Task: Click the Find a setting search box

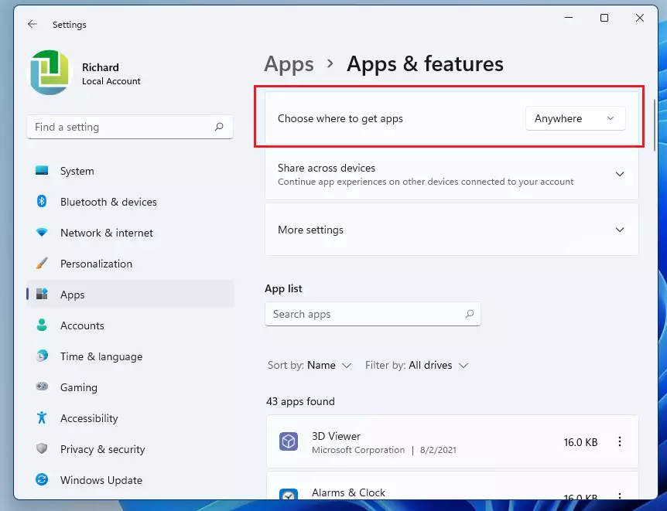Action: pos(130,127)
